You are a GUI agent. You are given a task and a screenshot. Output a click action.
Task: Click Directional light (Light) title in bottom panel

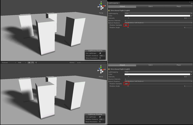point(120,69)
